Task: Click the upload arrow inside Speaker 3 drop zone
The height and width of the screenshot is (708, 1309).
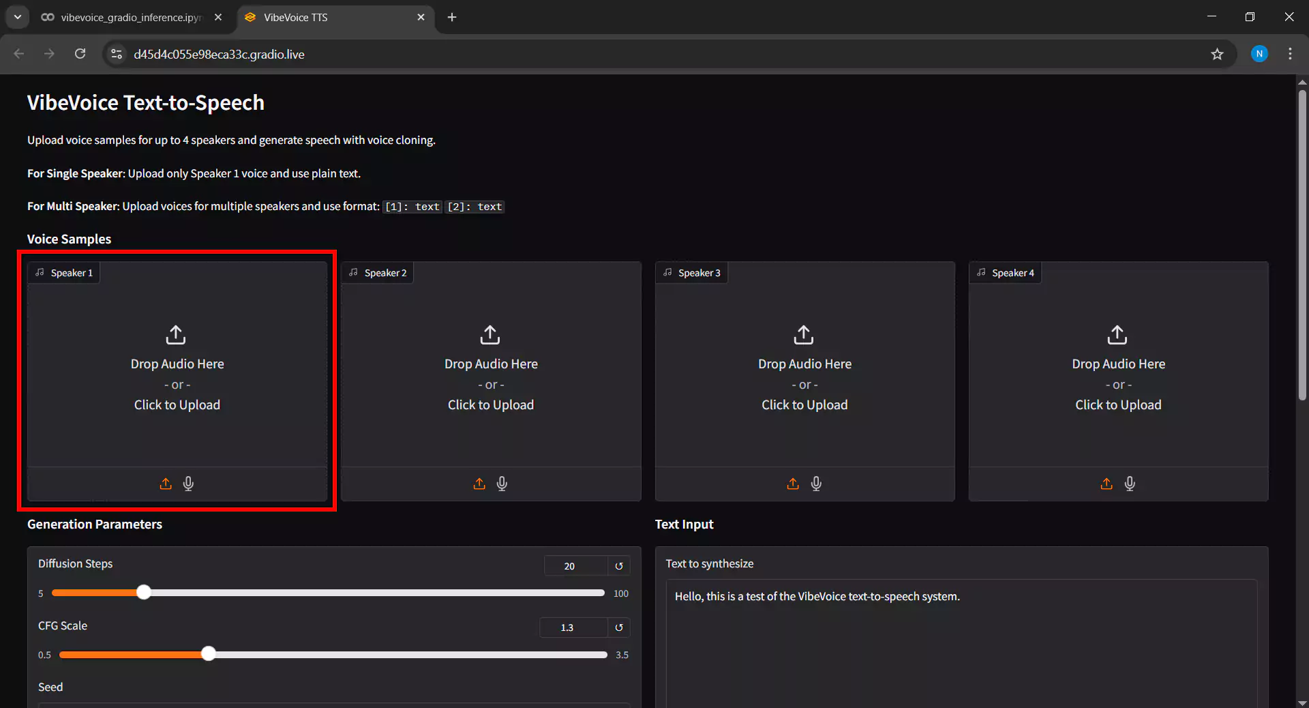Action: tap(804, 335)
